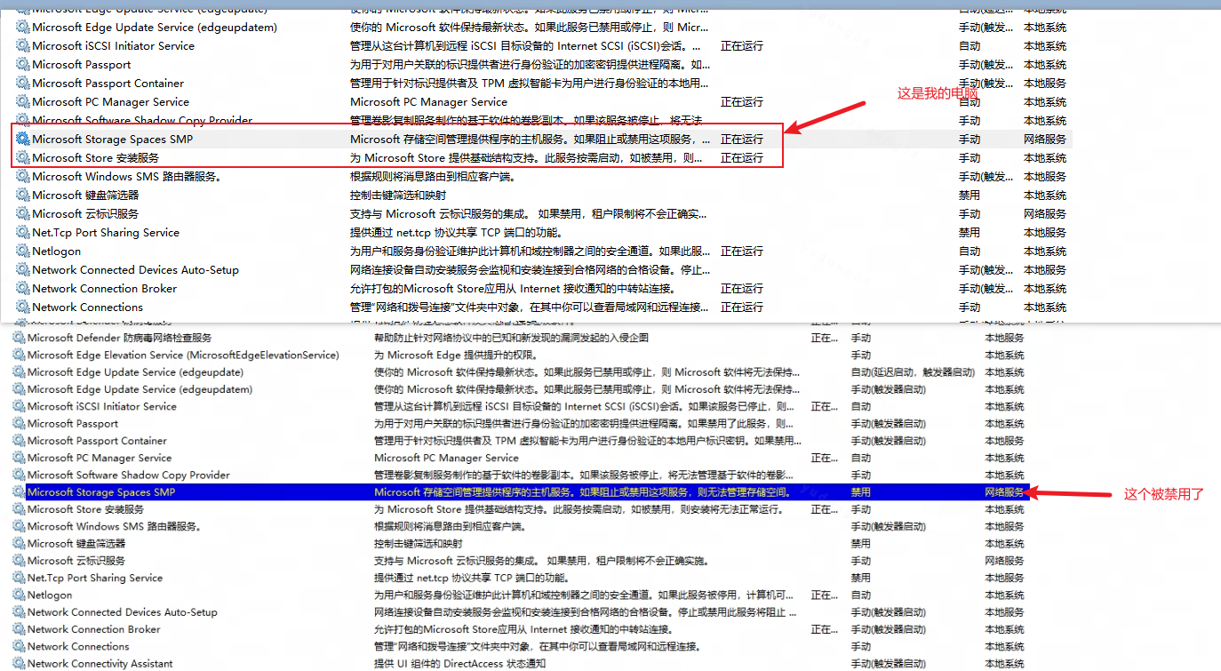Screen dimensions: 1221x671
Task: Click description "为 Microsoft Edge 提供提升的权限。"
Action: (459, 355)
